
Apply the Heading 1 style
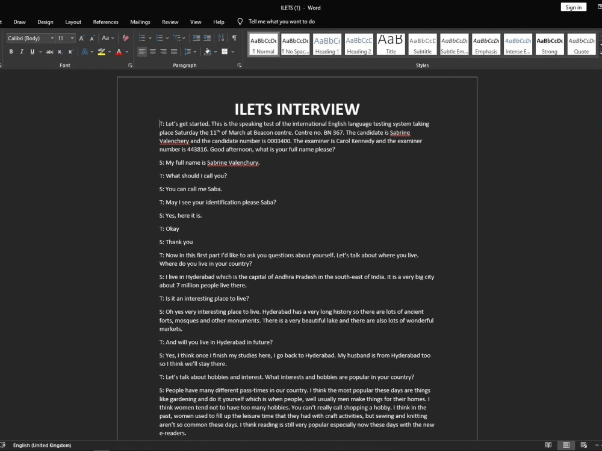point(327,44)
